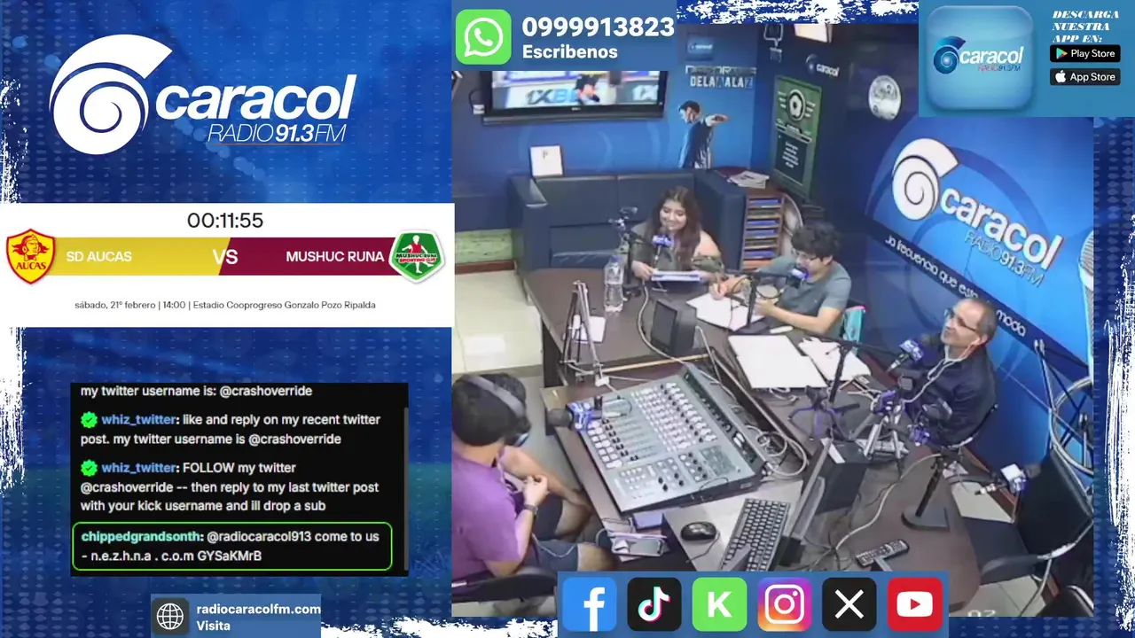Open the Play Store badge
Viewport: 1135px width, 638px height.
pos(1084,53)
